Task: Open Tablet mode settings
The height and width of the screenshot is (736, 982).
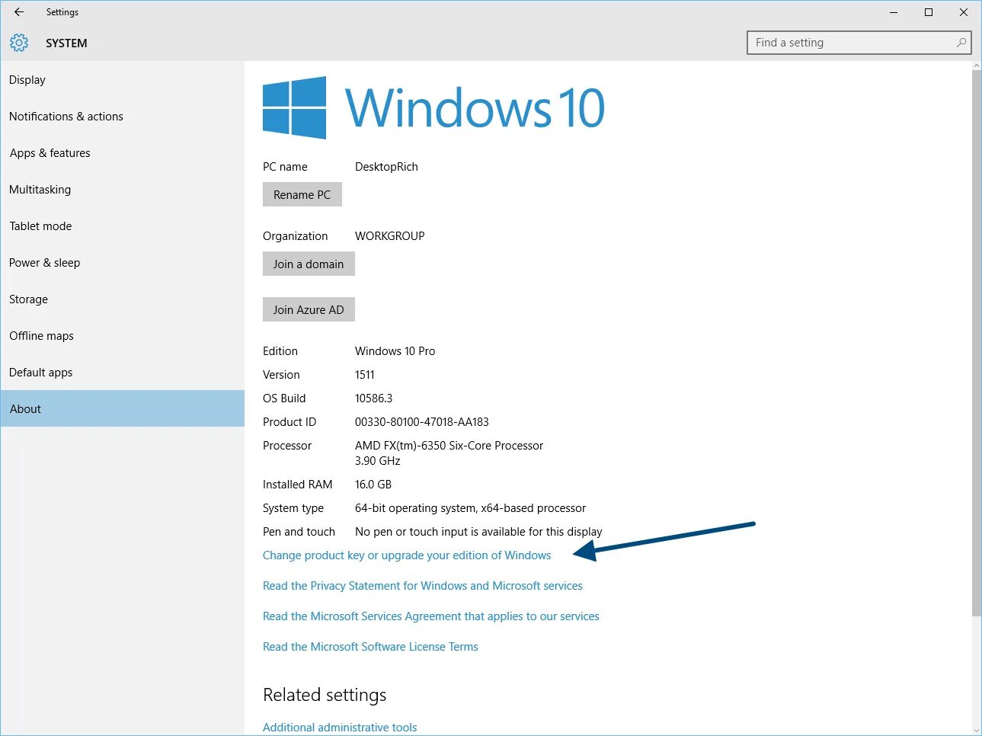Action: click(x=122, y=226)
